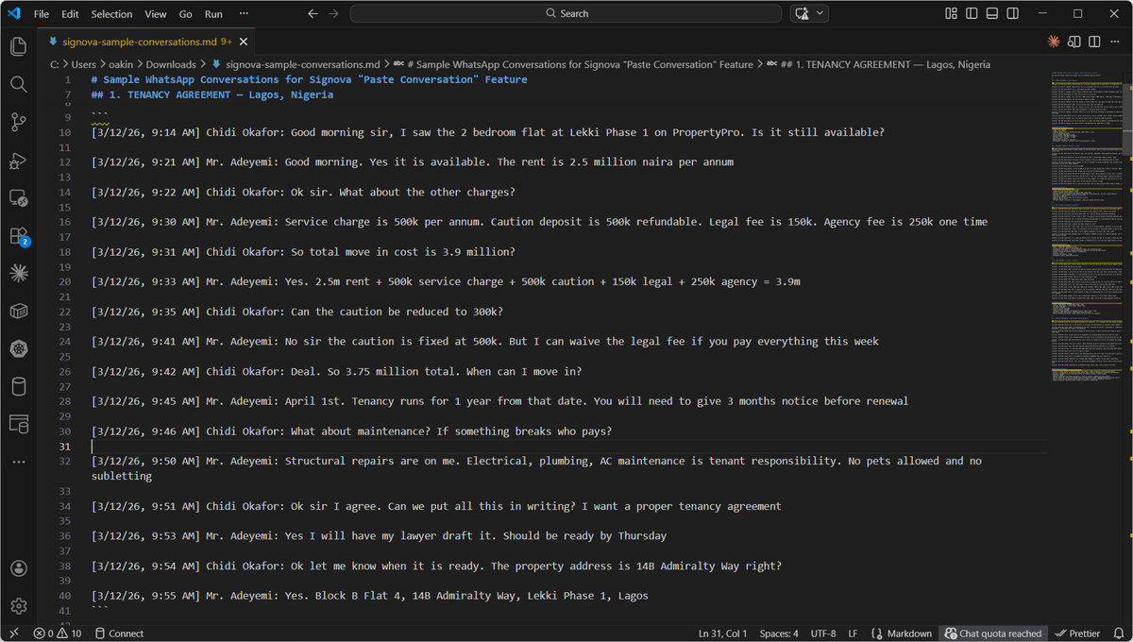Open the Kubernetes helm wheel icon
This screenshot has height=642, width=1133.
(18, 348)
